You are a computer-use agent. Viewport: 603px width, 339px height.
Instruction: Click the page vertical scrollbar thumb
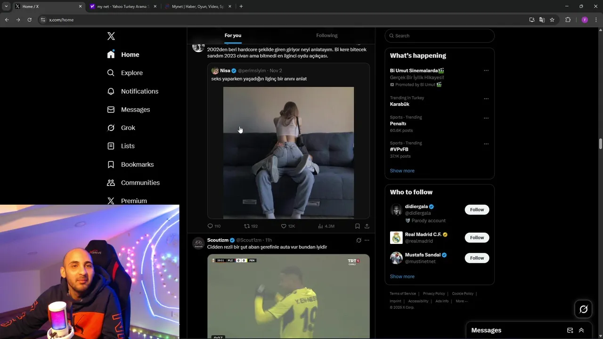(600, 144)
